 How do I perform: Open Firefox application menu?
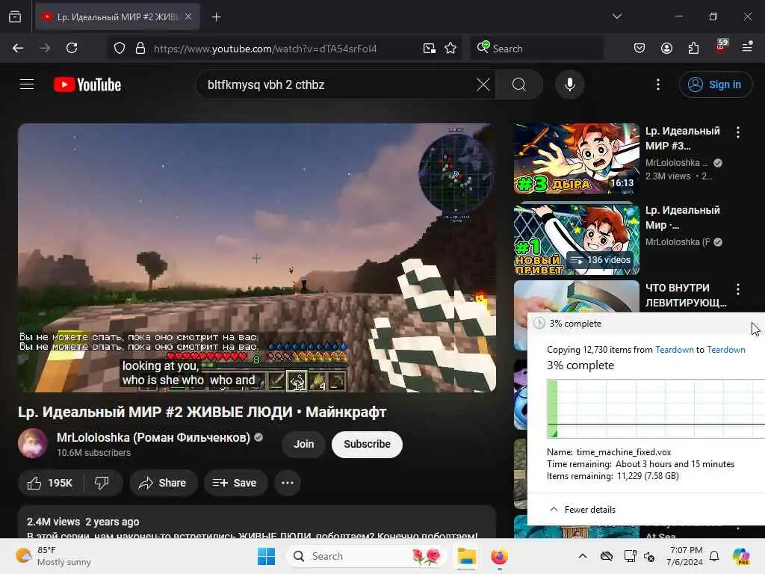tap(747, 47)
